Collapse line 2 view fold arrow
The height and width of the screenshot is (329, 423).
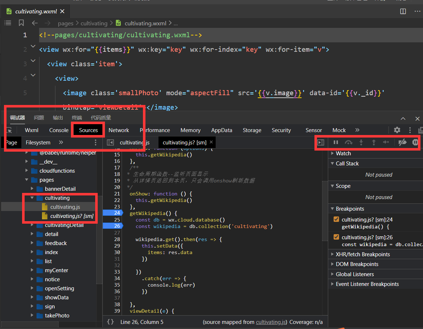pyautogui.click(x=33, y=46)
